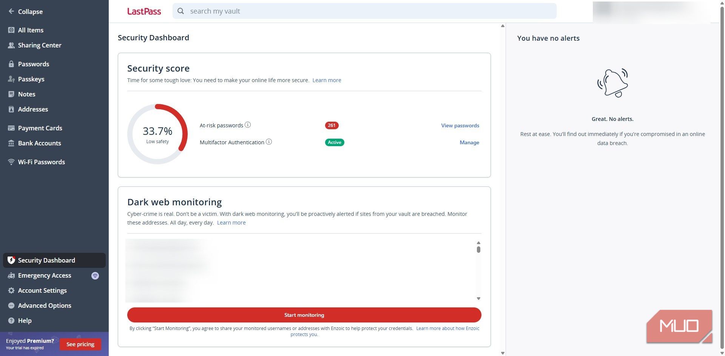Viewport: 725px width, 356px height.
Task: Click the "Your trial has expired" text
Action: (x=25, y=348)
